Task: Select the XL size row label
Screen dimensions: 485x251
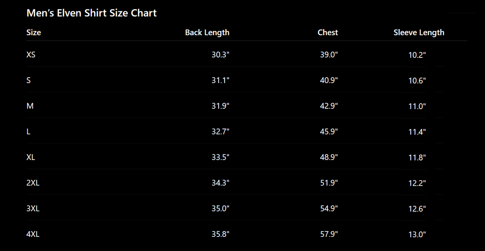Action: tap(31, 157)
